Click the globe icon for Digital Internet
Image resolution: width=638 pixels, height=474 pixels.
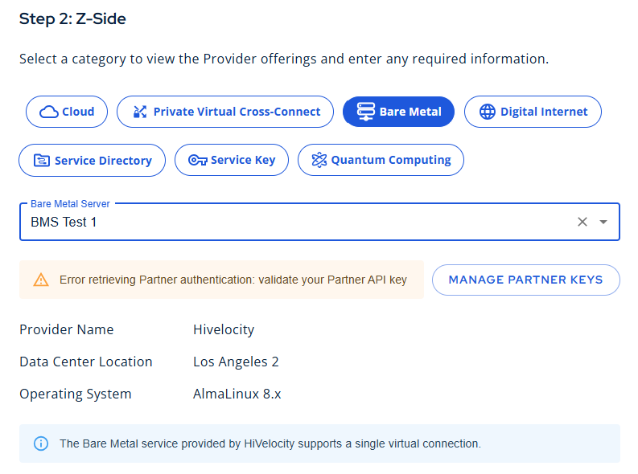click(488, 112)
